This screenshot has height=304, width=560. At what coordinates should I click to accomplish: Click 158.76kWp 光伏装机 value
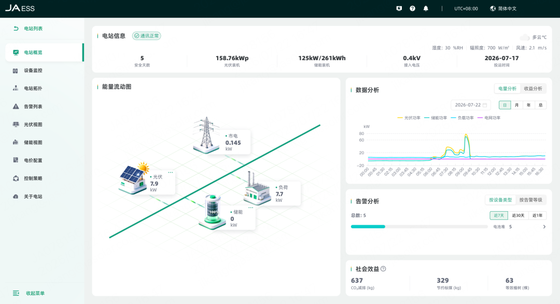(x=232, y=58)
